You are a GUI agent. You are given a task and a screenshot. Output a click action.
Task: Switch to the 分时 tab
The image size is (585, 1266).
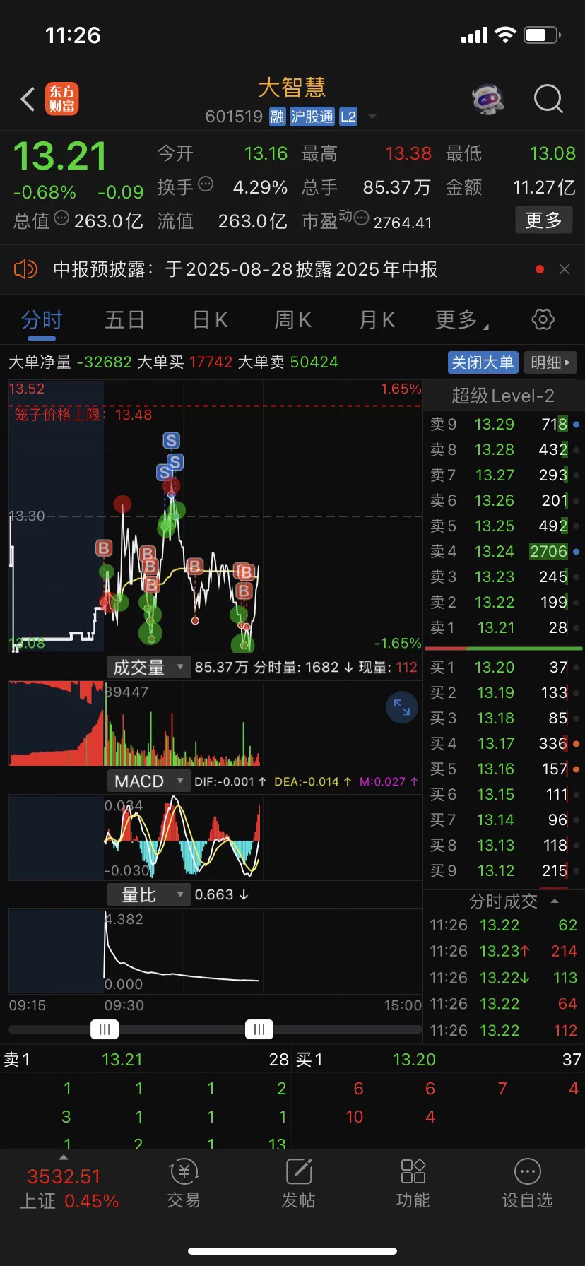pos(42,321)
